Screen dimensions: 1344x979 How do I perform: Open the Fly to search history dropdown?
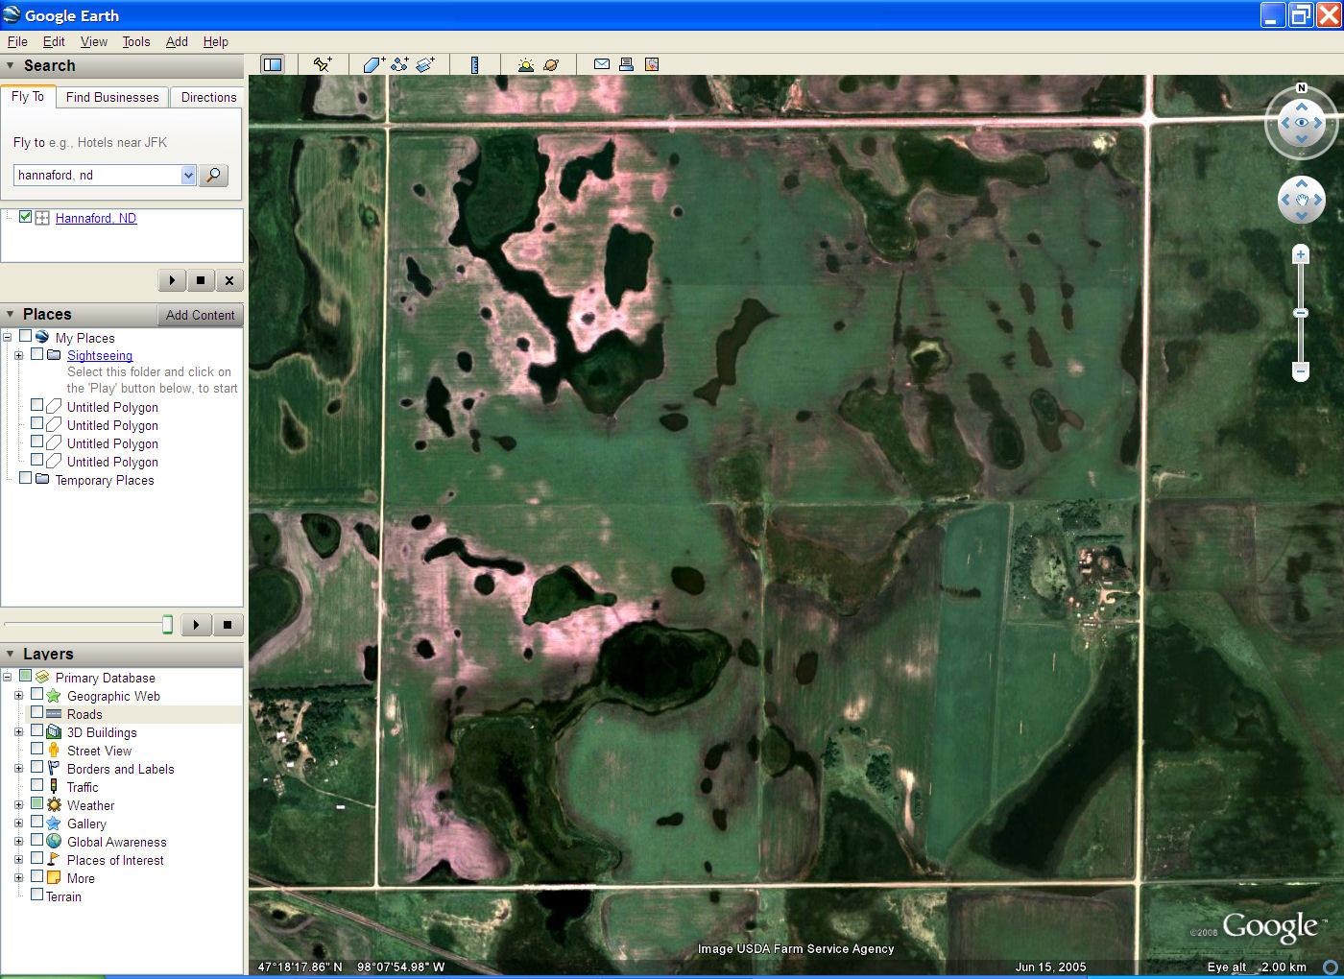pos(188,175)
